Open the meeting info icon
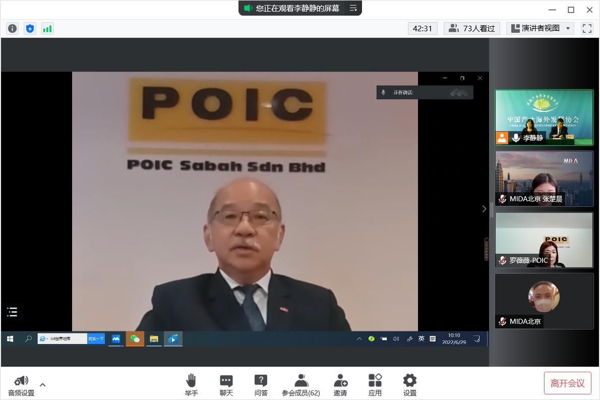Image resolution: width=600 pixels, height=400 pixels. click(x=12, y=29)
